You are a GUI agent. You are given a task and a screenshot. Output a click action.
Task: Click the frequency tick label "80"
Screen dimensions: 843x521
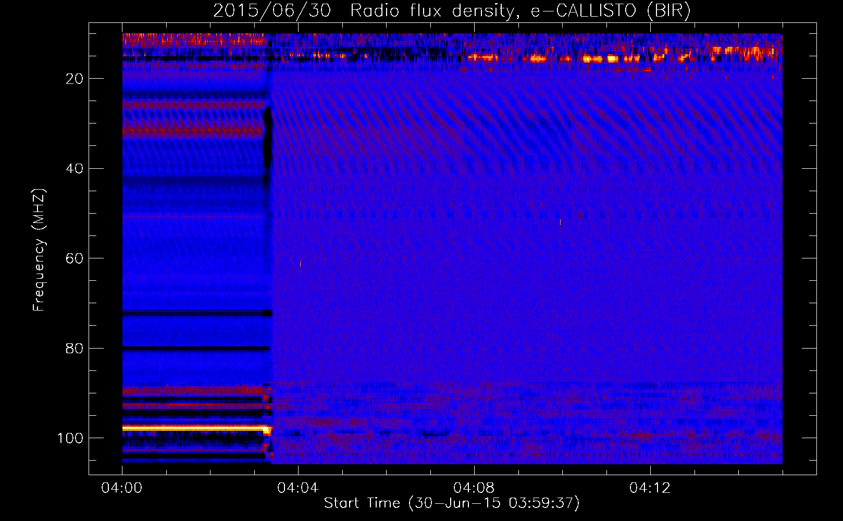tap(75, 349)
